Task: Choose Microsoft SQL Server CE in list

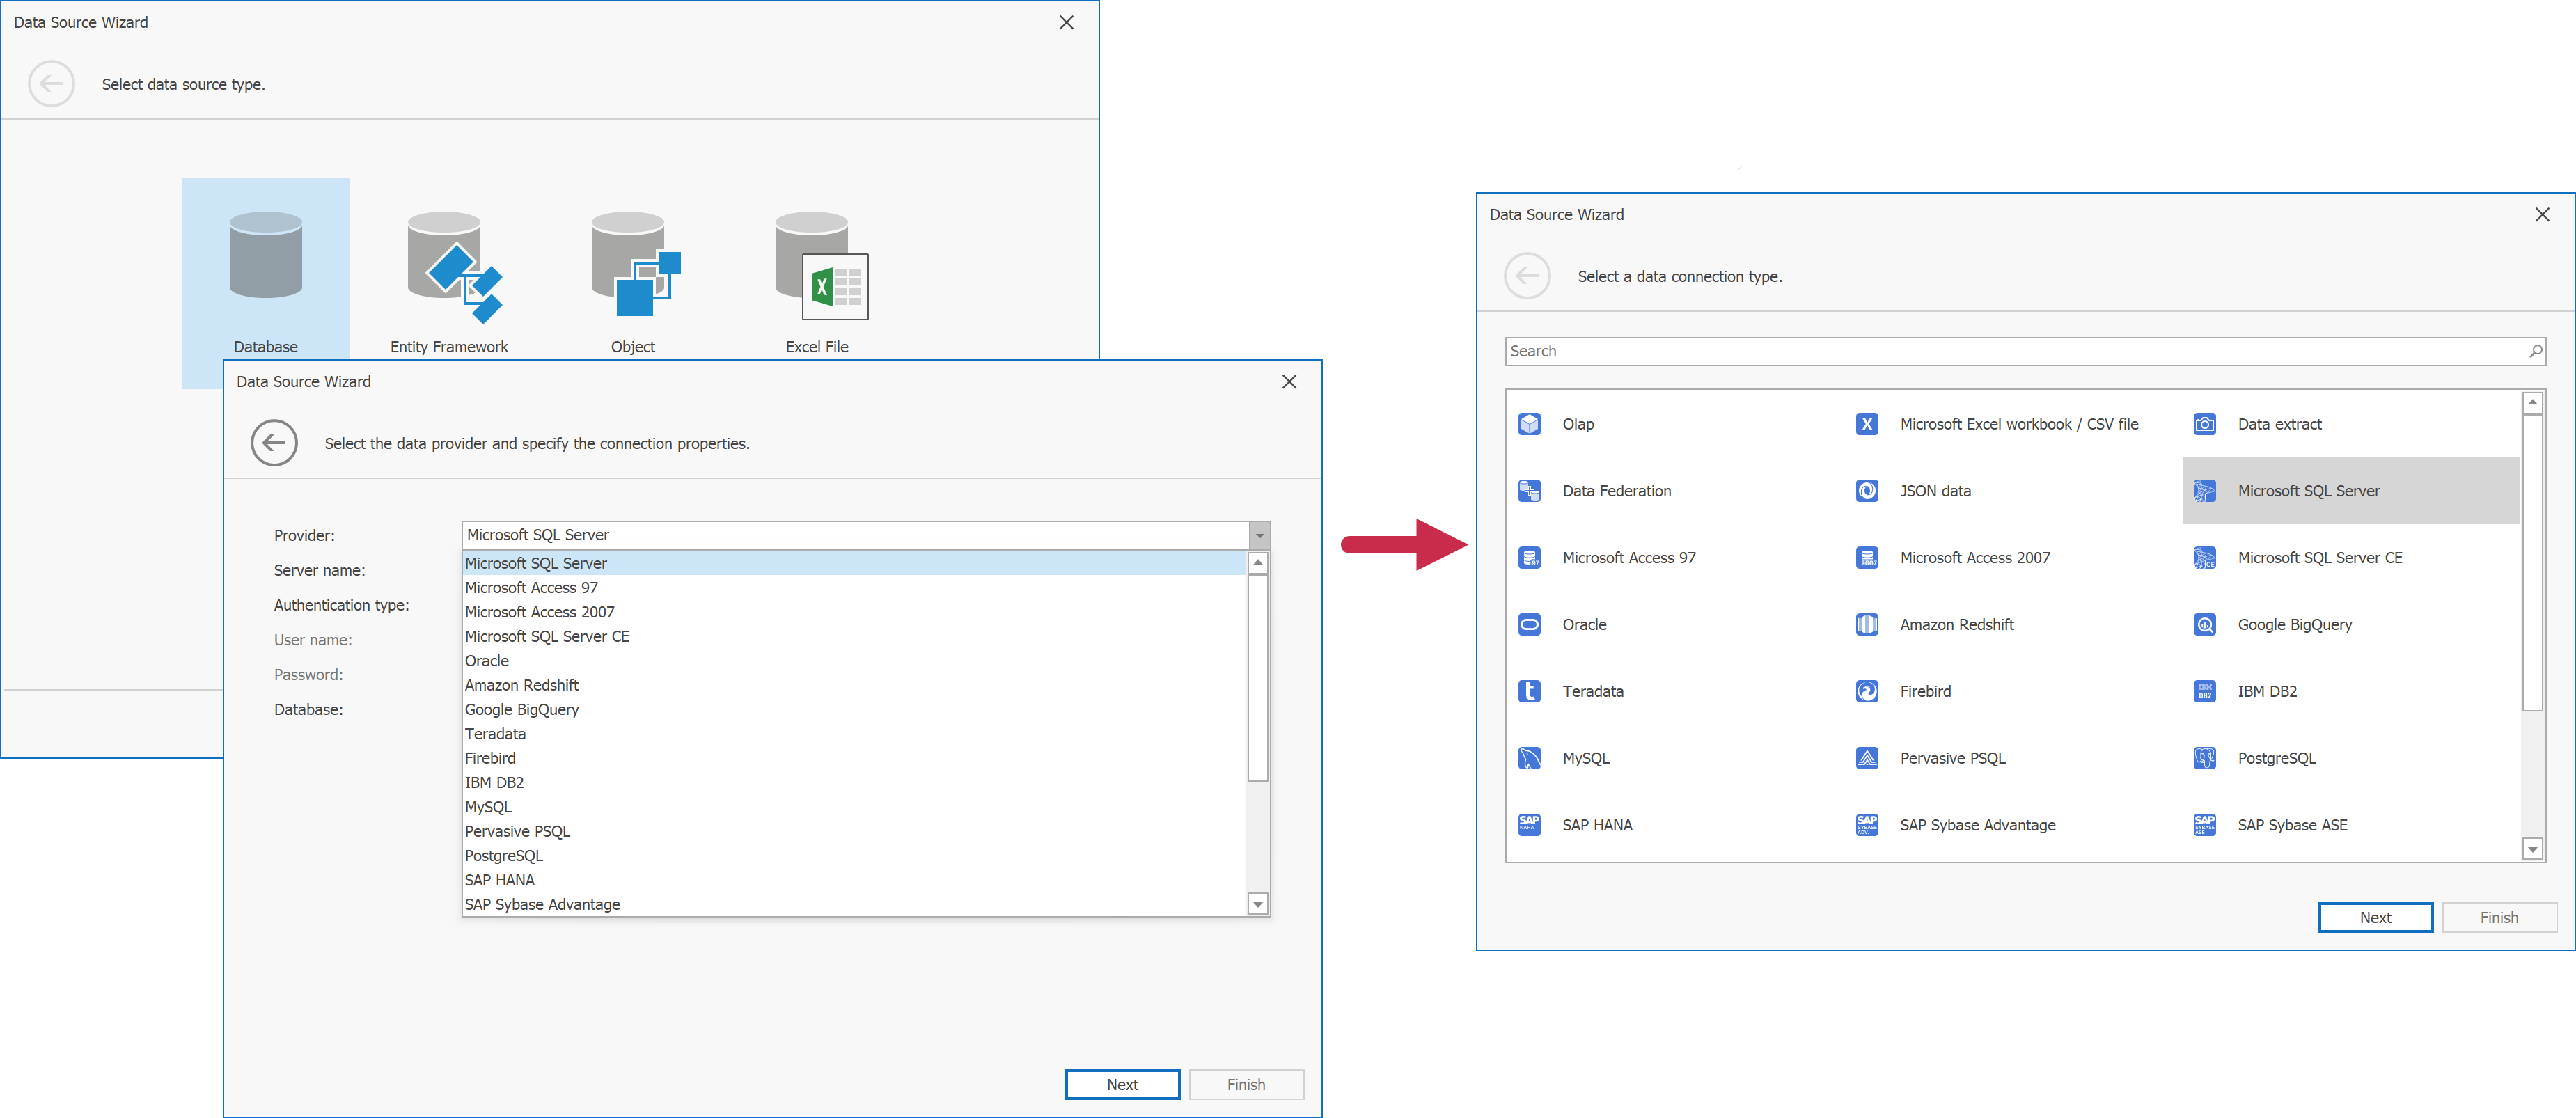Action: tap(854, 636)
